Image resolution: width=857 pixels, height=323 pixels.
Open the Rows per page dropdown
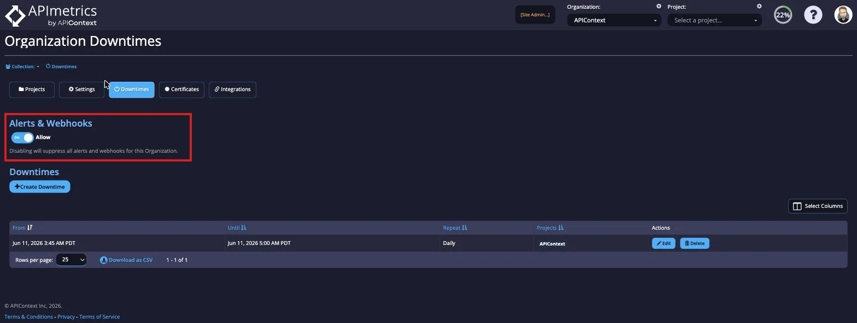pyautogui.click(x=71, y=260)
